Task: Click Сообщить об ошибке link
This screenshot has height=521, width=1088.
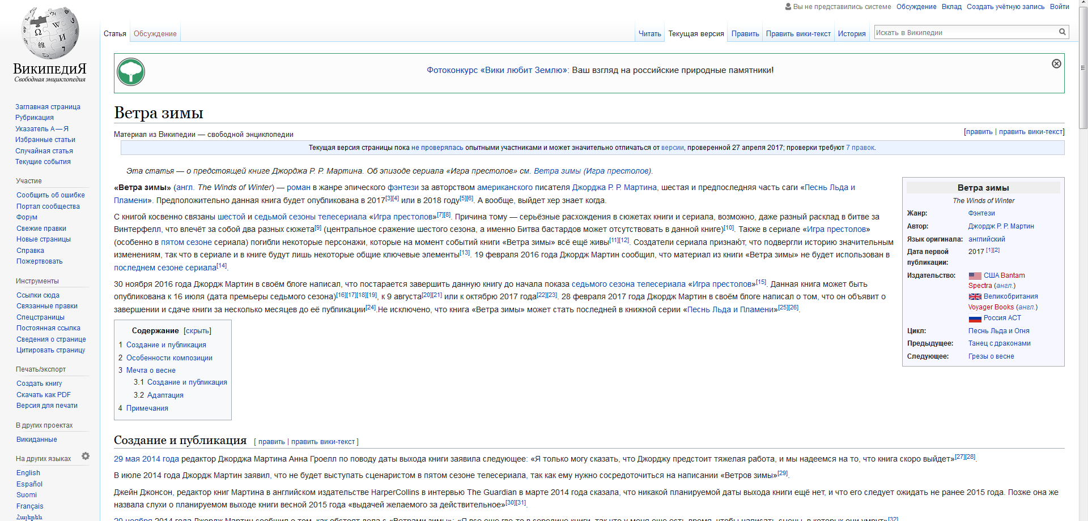Action: [x=50, y=195]
